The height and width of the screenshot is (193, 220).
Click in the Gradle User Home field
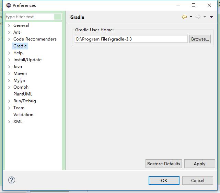[131, 39]
